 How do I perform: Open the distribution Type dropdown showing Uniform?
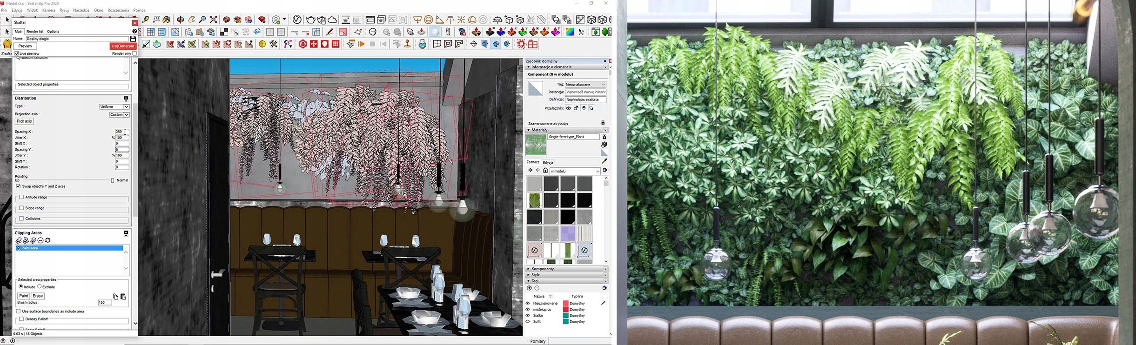click(x=114, y=106)
